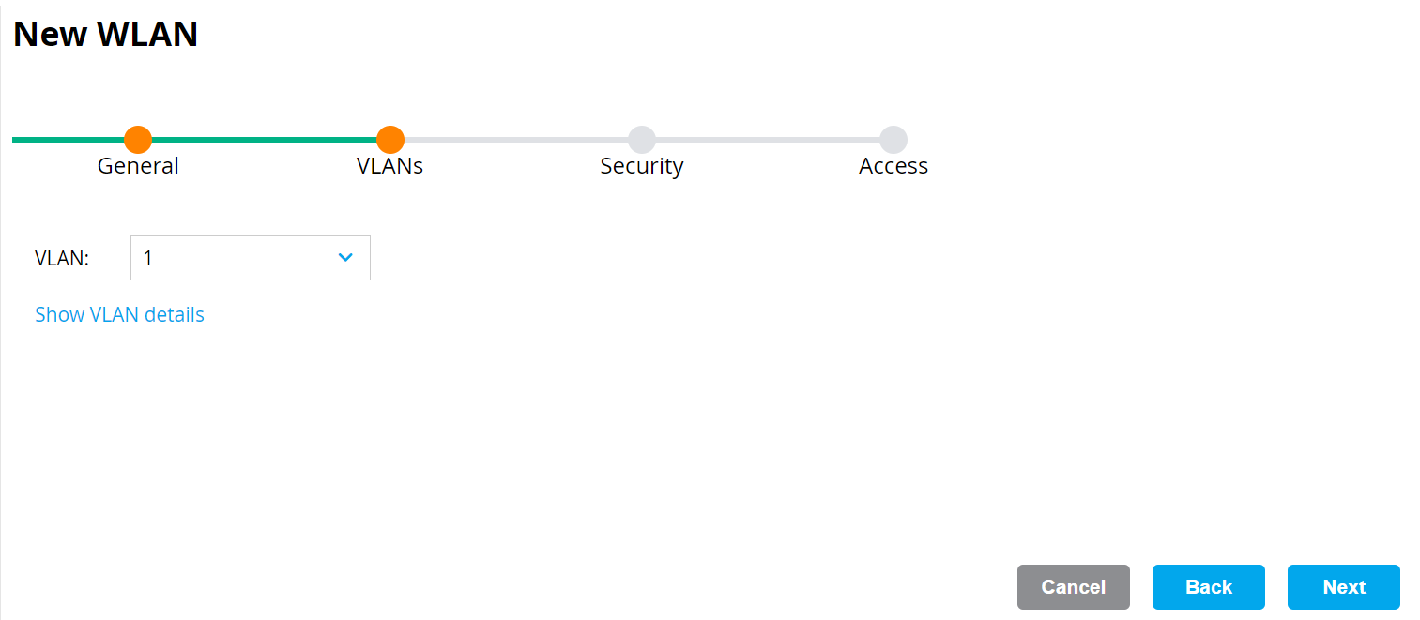Screen dimensions: 1420x620
Task: Proceed with the Next button
Action: [1343, 587]
